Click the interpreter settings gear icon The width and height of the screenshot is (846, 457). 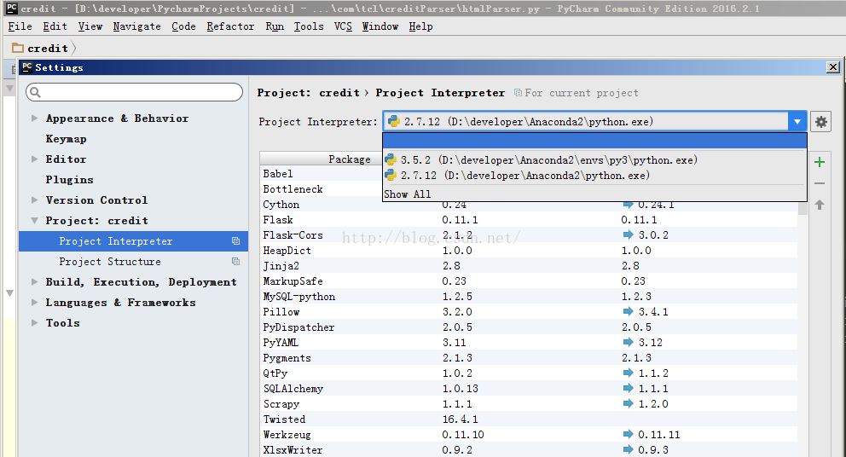tap(820, 122)
